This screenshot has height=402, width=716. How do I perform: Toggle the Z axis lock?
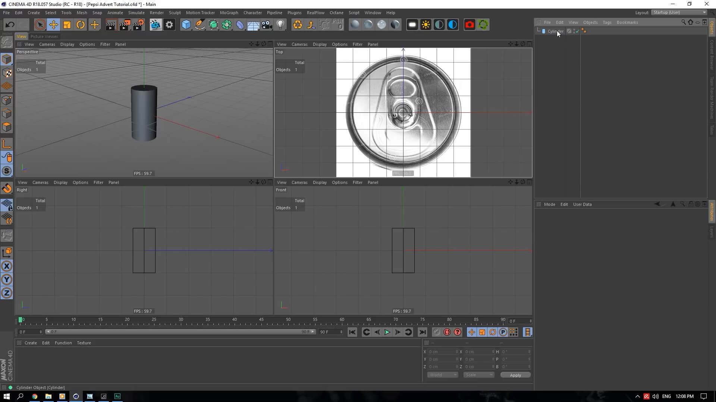[x=7, y=293]
